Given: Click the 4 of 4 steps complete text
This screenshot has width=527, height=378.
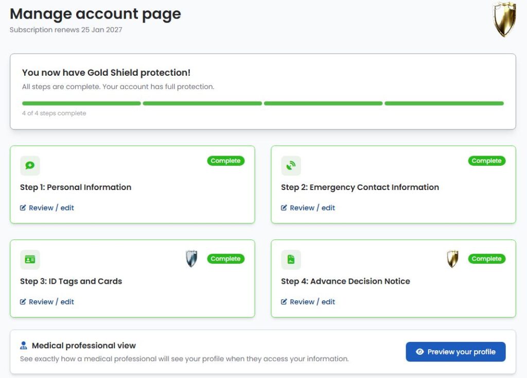Looking at the screenshot, I should click(54, 113).
